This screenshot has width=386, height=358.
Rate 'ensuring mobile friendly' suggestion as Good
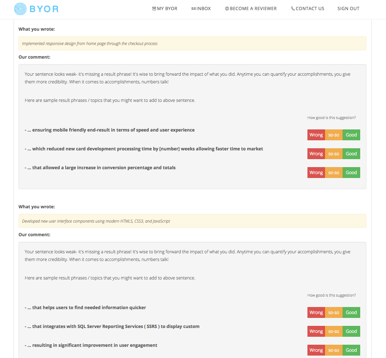coord(351,135)
